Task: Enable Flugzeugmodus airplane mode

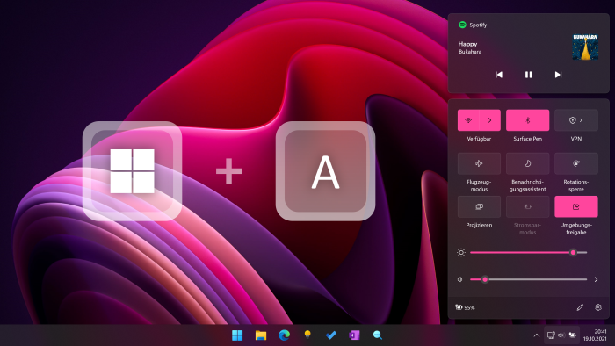Action: [x=479, y=163]
